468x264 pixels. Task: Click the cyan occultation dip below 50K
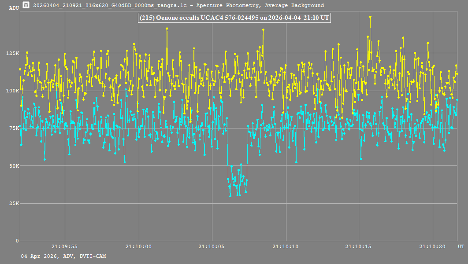(x=237, y=180)
